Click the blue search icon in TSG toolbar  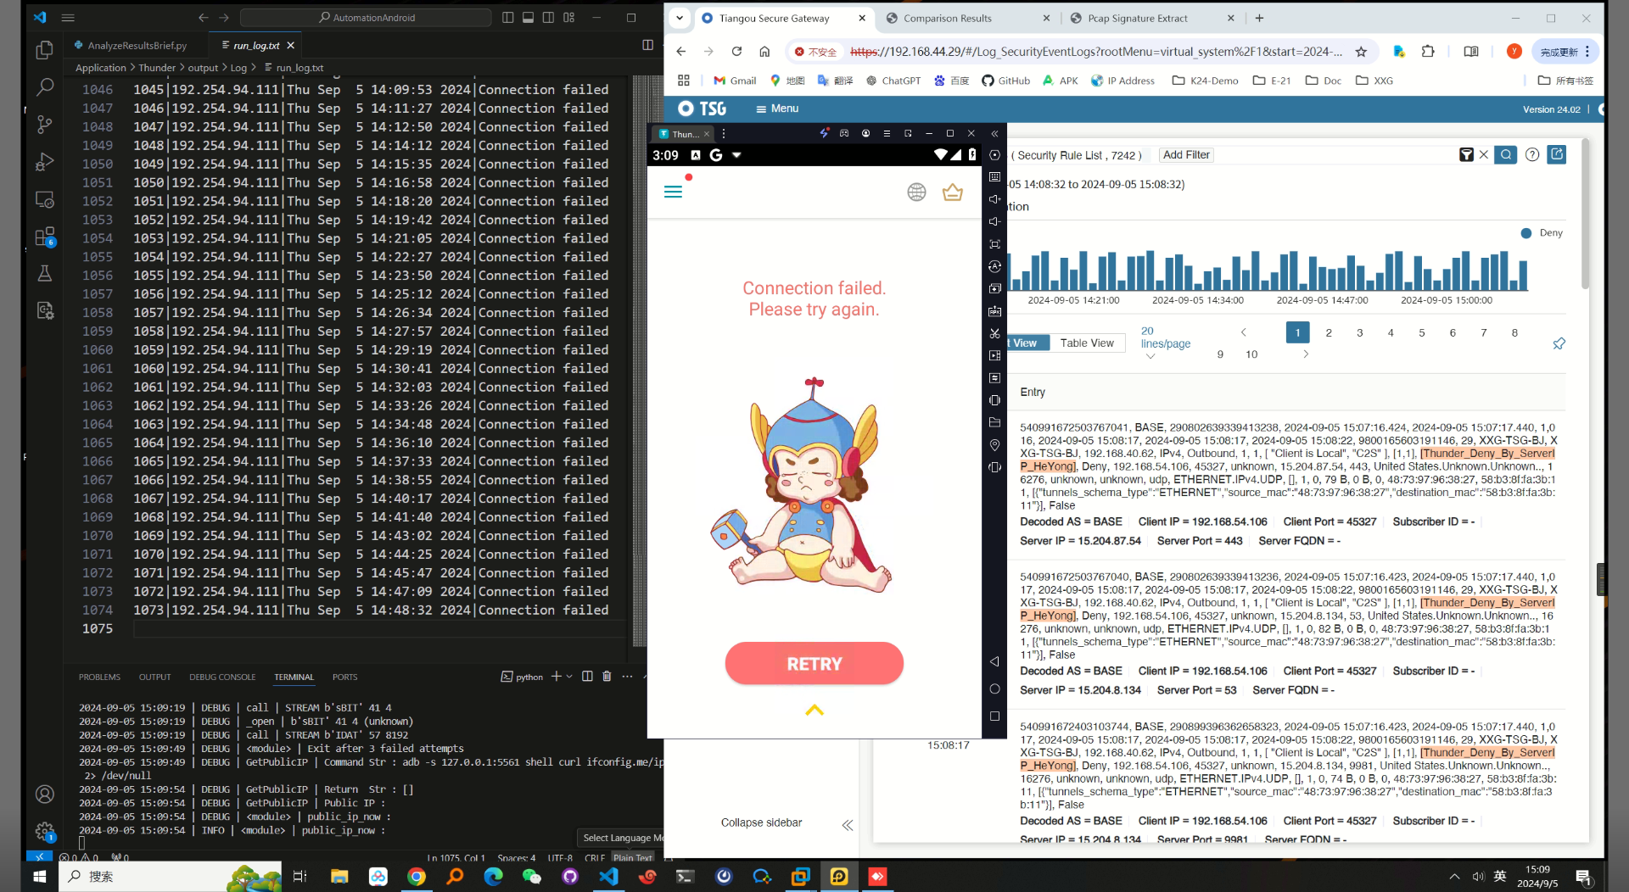point(1506,155)
